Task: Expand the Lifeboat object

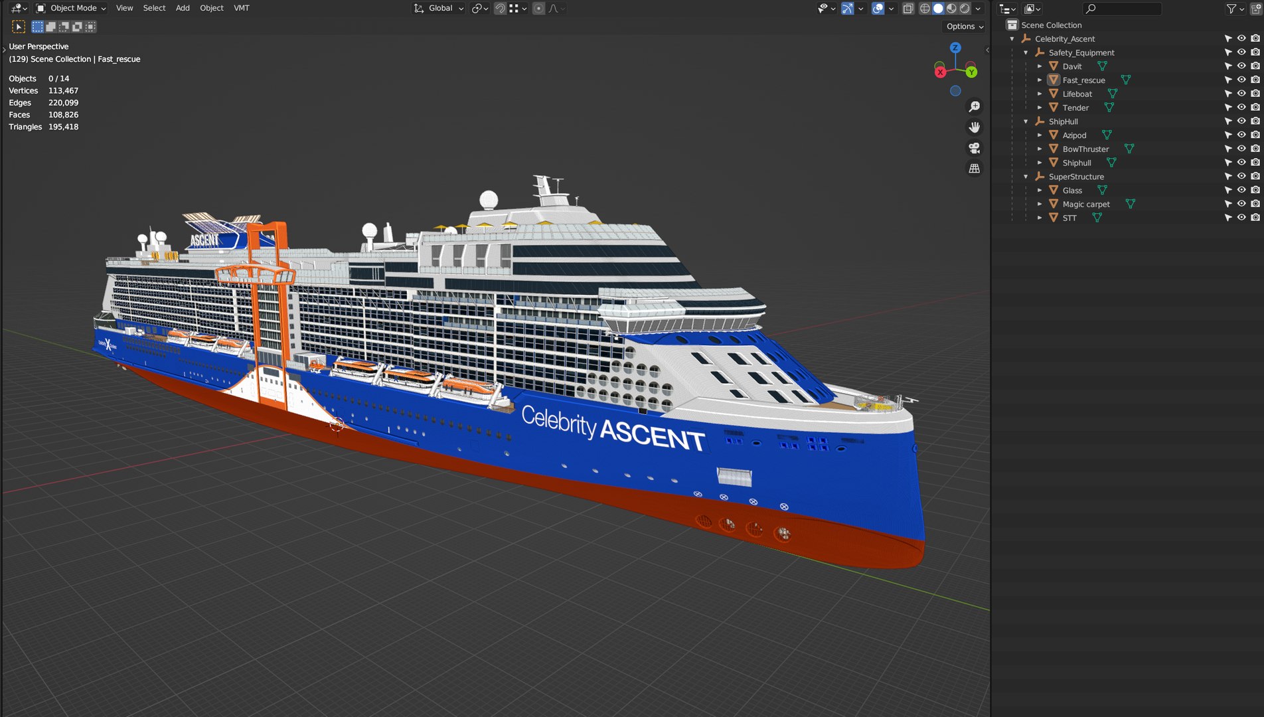Action: point(1040,94)
